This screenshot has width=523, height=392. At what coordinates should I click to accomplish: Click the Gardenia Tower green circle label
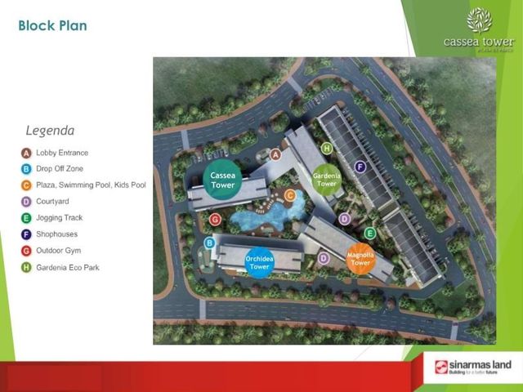[x=327, y=180]
